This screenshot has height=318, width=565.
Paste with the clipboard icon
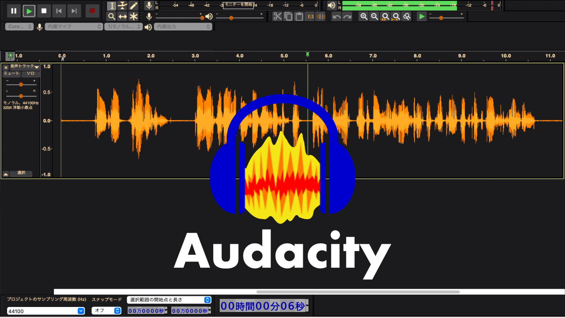pos(299,16)
